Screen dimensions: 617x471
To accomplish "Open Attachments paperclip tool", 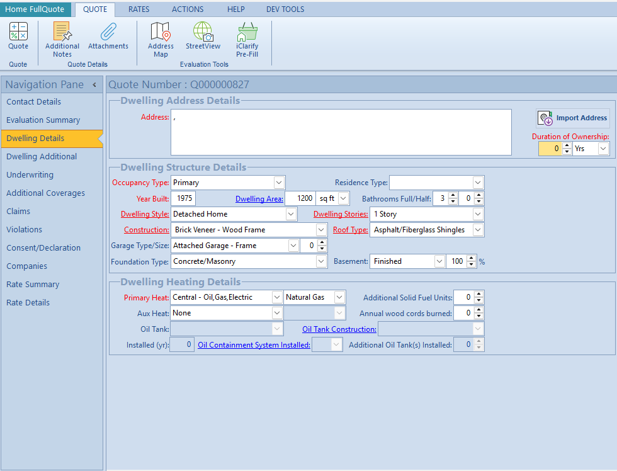I will [108, 36].
